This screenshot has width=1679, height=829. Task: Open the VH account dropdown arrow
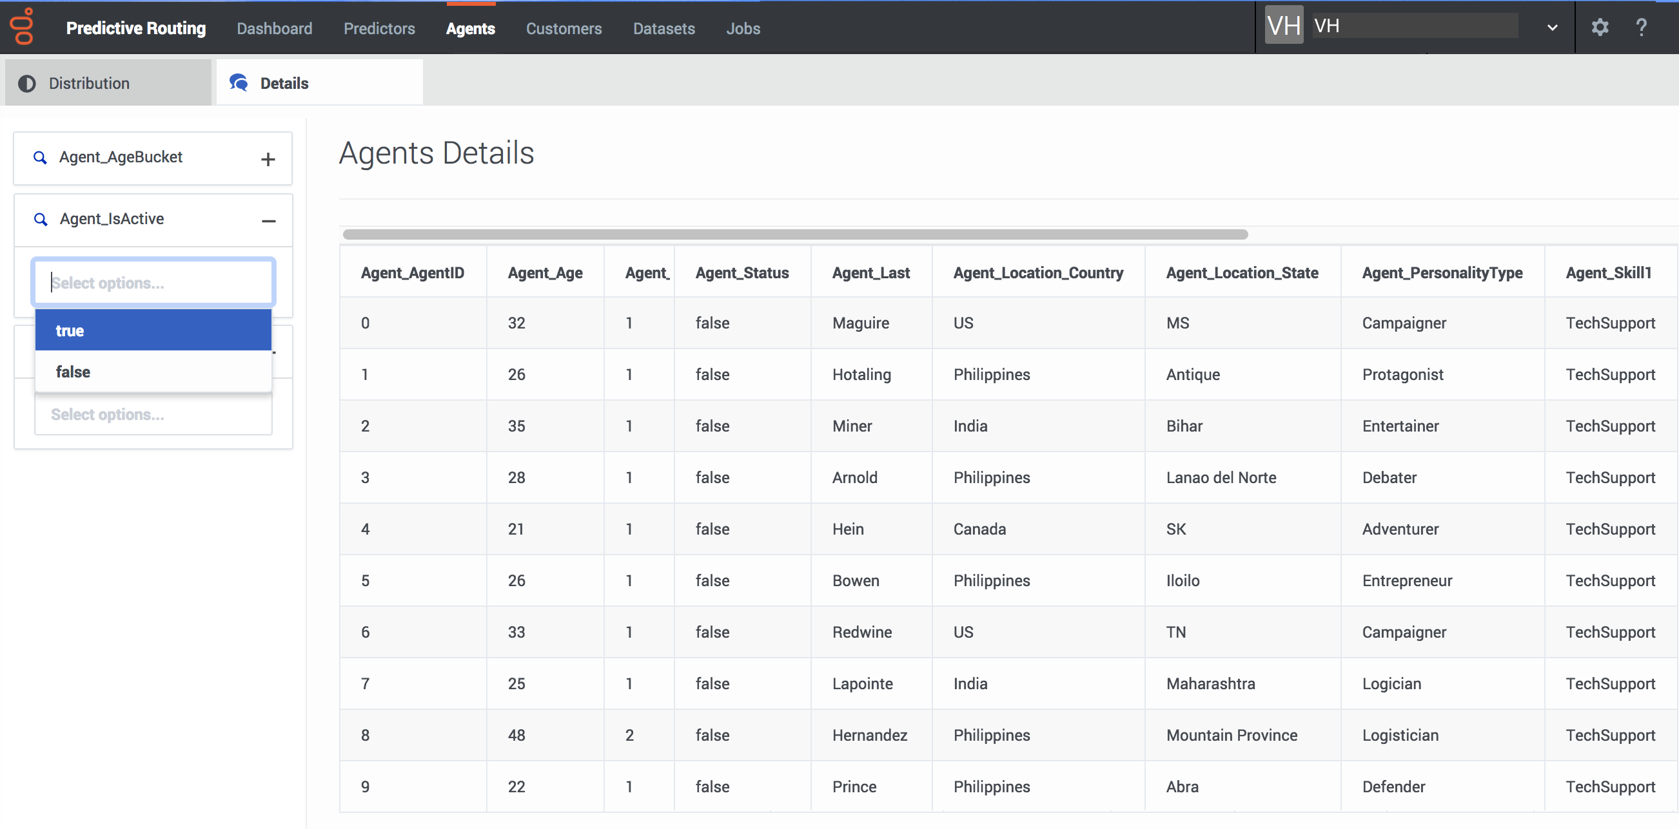[1552, 28]
